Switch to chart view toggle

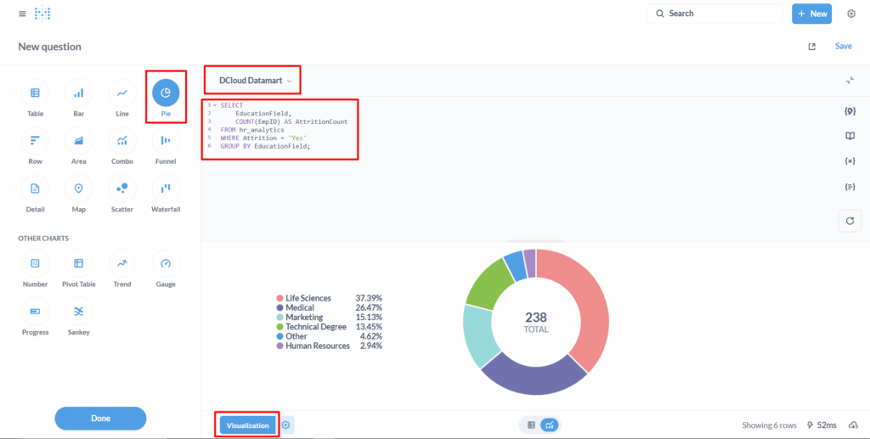point(550,425)
